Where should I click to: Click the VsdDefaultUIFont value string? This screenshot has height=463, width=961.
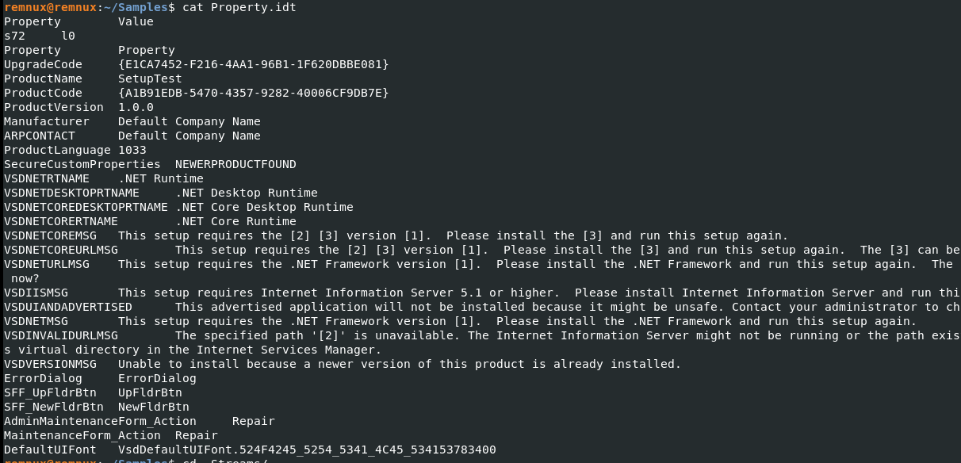point(307,450)
